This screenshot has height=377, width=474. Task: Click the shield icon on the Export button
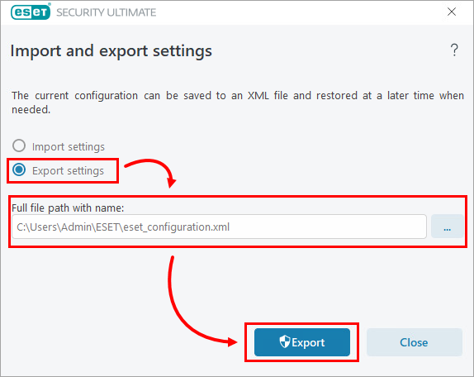tap(284, 342)
